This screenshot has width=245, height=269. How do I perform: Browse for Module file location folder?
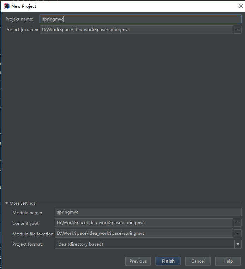[238, 234]
